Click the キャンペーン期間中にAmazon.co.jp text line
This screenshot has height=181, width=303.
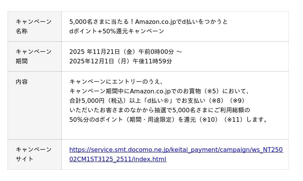[x=159, y=91]
